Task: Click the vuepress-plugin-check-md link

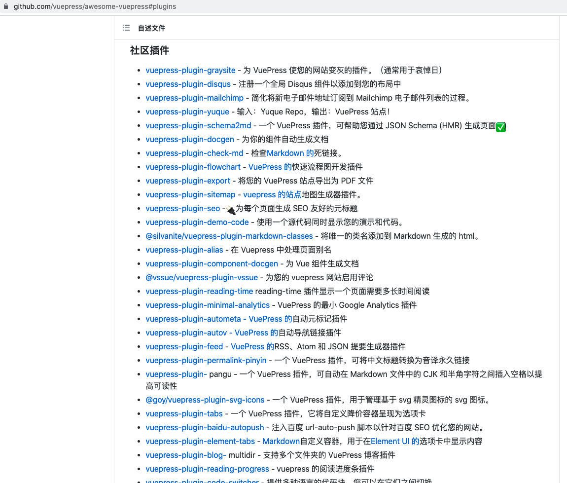Action: tap(195, 153)
